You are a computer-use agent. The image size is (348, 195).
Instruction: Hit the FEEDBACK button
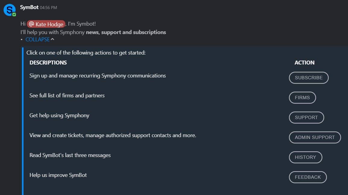[308, 177]
